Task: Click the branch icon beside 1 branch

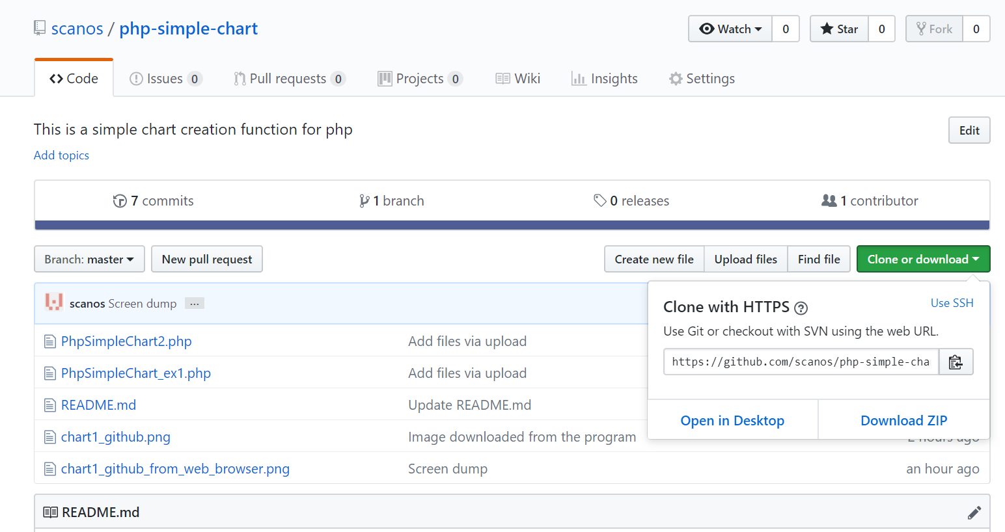Action: coord(365,201)
